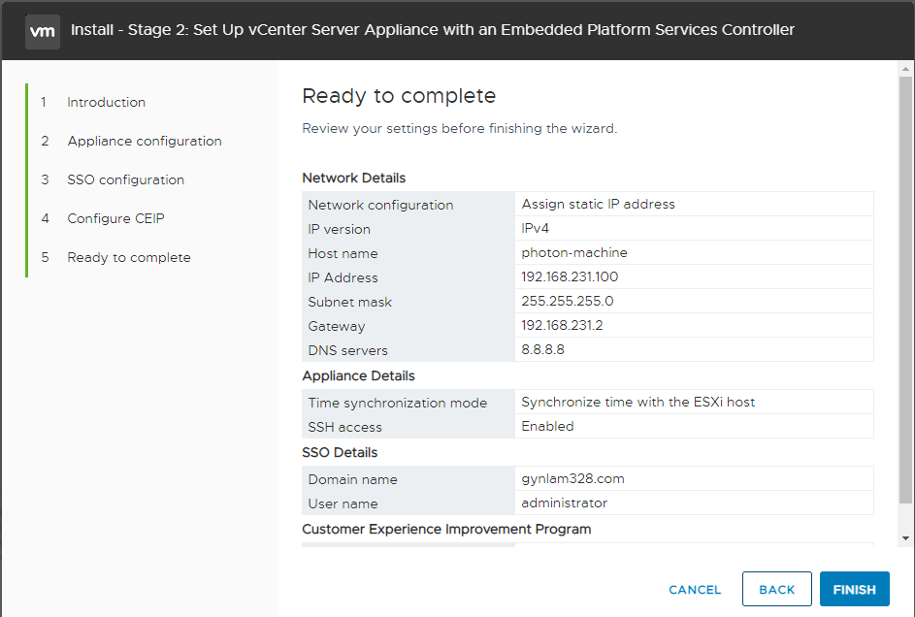Click the 'SSH access' row label
The width and height of the screenshot is (915, 617).
coord(344,428)
